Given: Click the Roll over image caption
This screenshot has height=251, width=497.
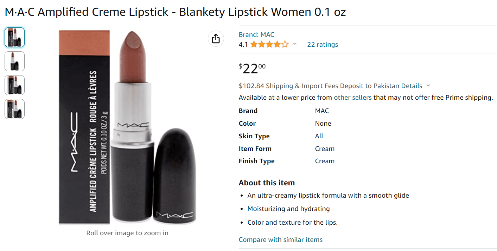Looking at the screenshot, I should (127, 233).
